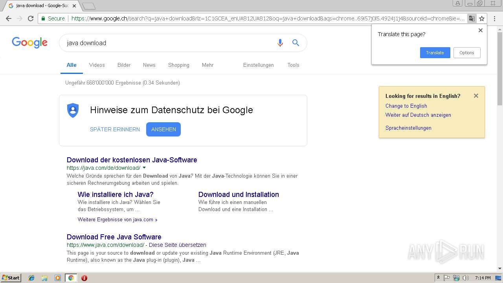Open Download der kostenlosen Java-Software result
Screen dimensions: 503x283
coord(132,160)
